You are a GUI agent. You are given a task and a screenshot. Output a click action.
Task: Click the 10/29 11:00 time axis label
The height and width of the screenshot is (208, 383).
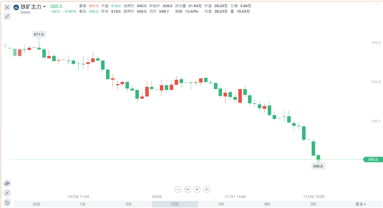(79, 197)
